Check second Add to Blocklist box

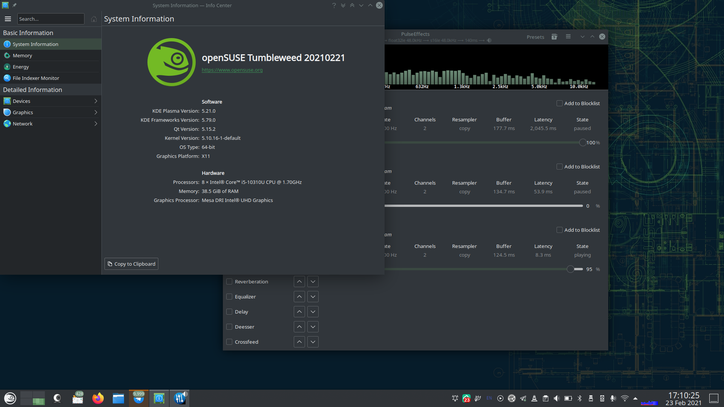click(x=560, y=167)
